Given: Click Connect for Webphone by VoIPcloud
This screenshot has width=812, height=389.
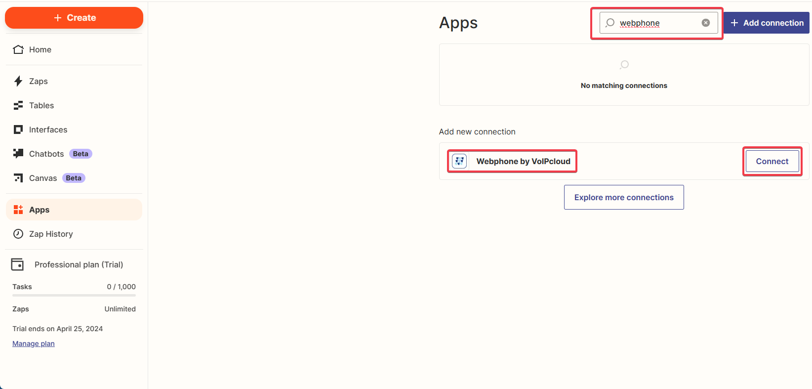Looking at the screenshot, I should coord(772,161).
